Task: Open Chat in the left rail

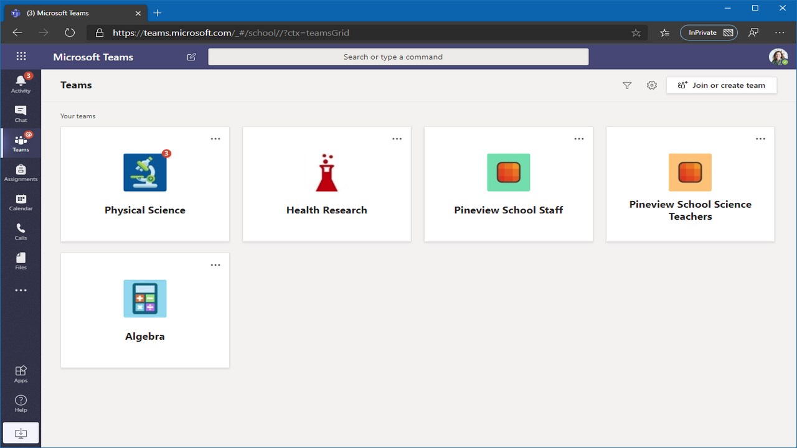Action: [21, 113]
